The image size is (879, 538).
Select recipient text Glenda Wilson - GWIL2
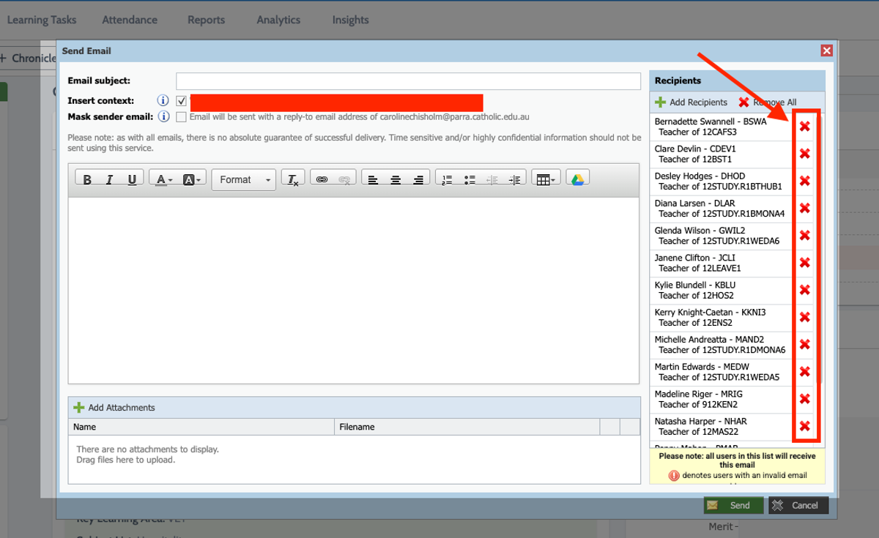[x=700, y=231]
